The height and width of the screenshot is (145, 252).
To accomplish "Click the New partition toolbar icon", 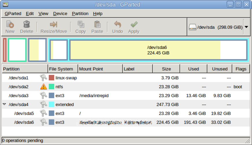I will pos(10,24).
